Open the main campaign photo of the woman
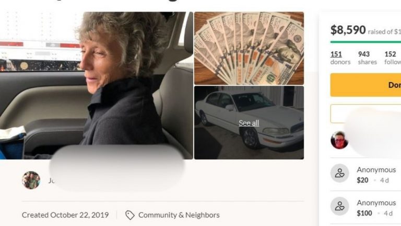The width and height of the screenshot is (401, 226). pyautogui.click(x=97, y=85)
